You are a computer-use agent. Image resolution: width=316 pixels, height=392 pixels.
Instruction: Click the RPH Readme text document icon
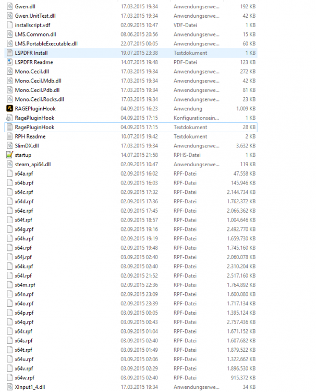tap(9, 136)
